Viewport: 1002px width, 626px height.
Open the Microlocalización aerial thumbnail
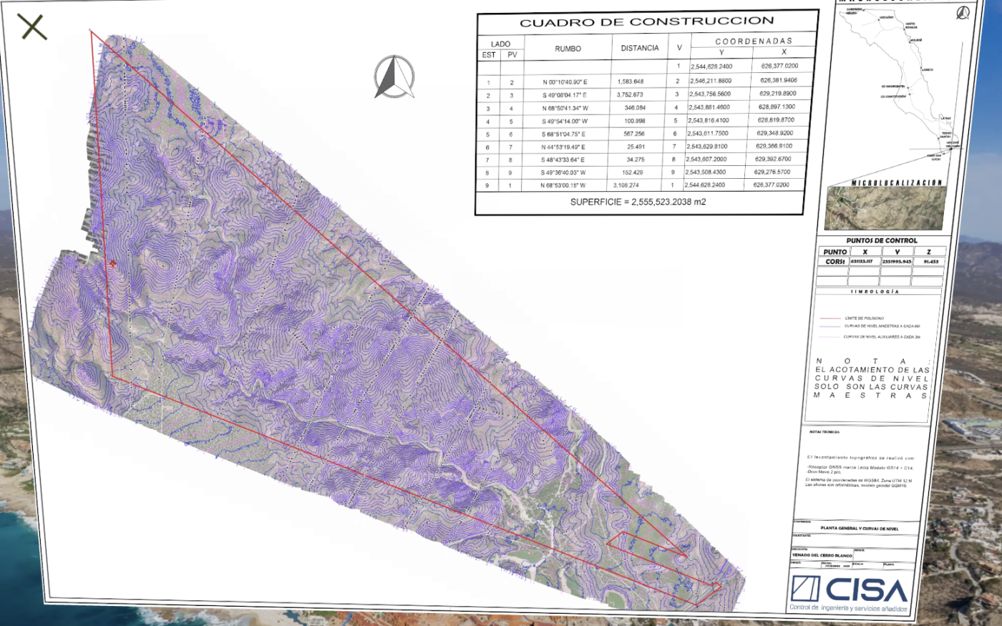885,207
